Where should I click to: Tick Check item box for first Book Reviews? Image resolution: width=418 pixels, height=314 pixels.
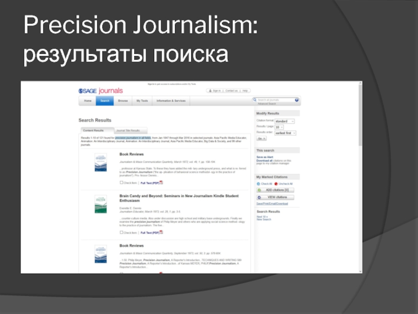pos(122,183)
